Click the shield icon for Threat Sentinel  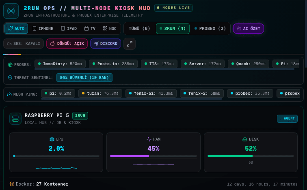(10, 77)
